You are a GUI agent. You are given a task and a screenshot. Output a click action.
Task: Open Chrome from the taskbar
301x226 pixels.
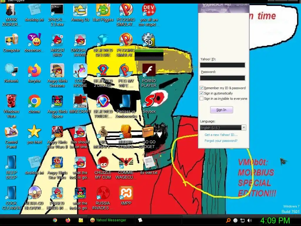tap(55, 220)
